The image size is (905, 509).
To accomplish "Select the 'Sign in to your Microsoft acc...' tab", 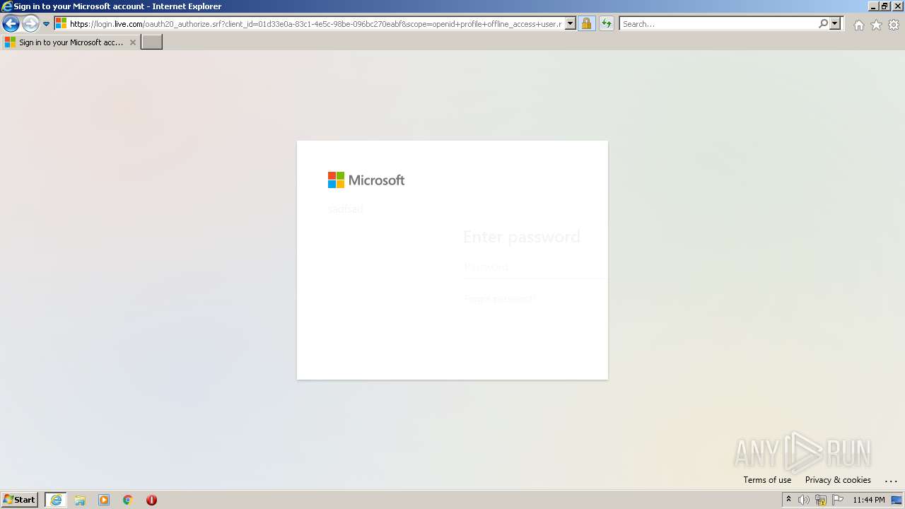I will pos(71,42).
